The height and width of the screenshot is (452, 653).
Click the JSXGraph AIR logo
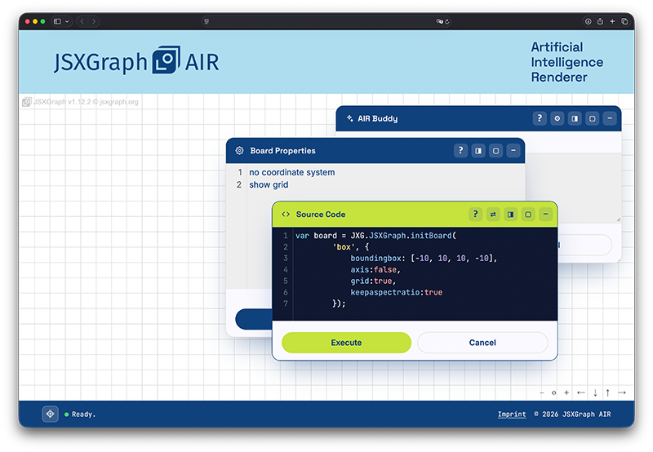(136, 61)
